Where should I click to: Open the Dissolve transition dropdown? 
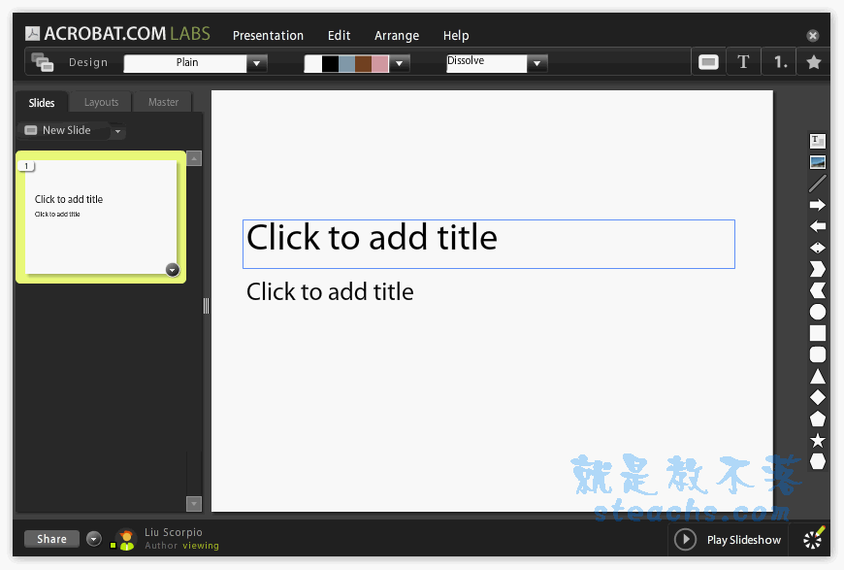tap(536, 63)
